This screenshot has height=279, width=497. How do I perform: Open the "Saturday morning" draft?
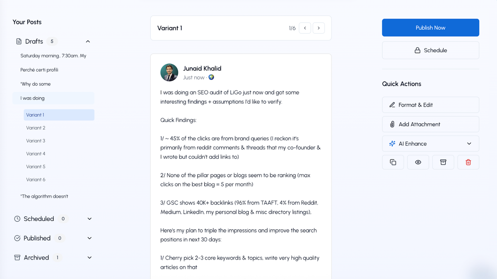[53, 56]
